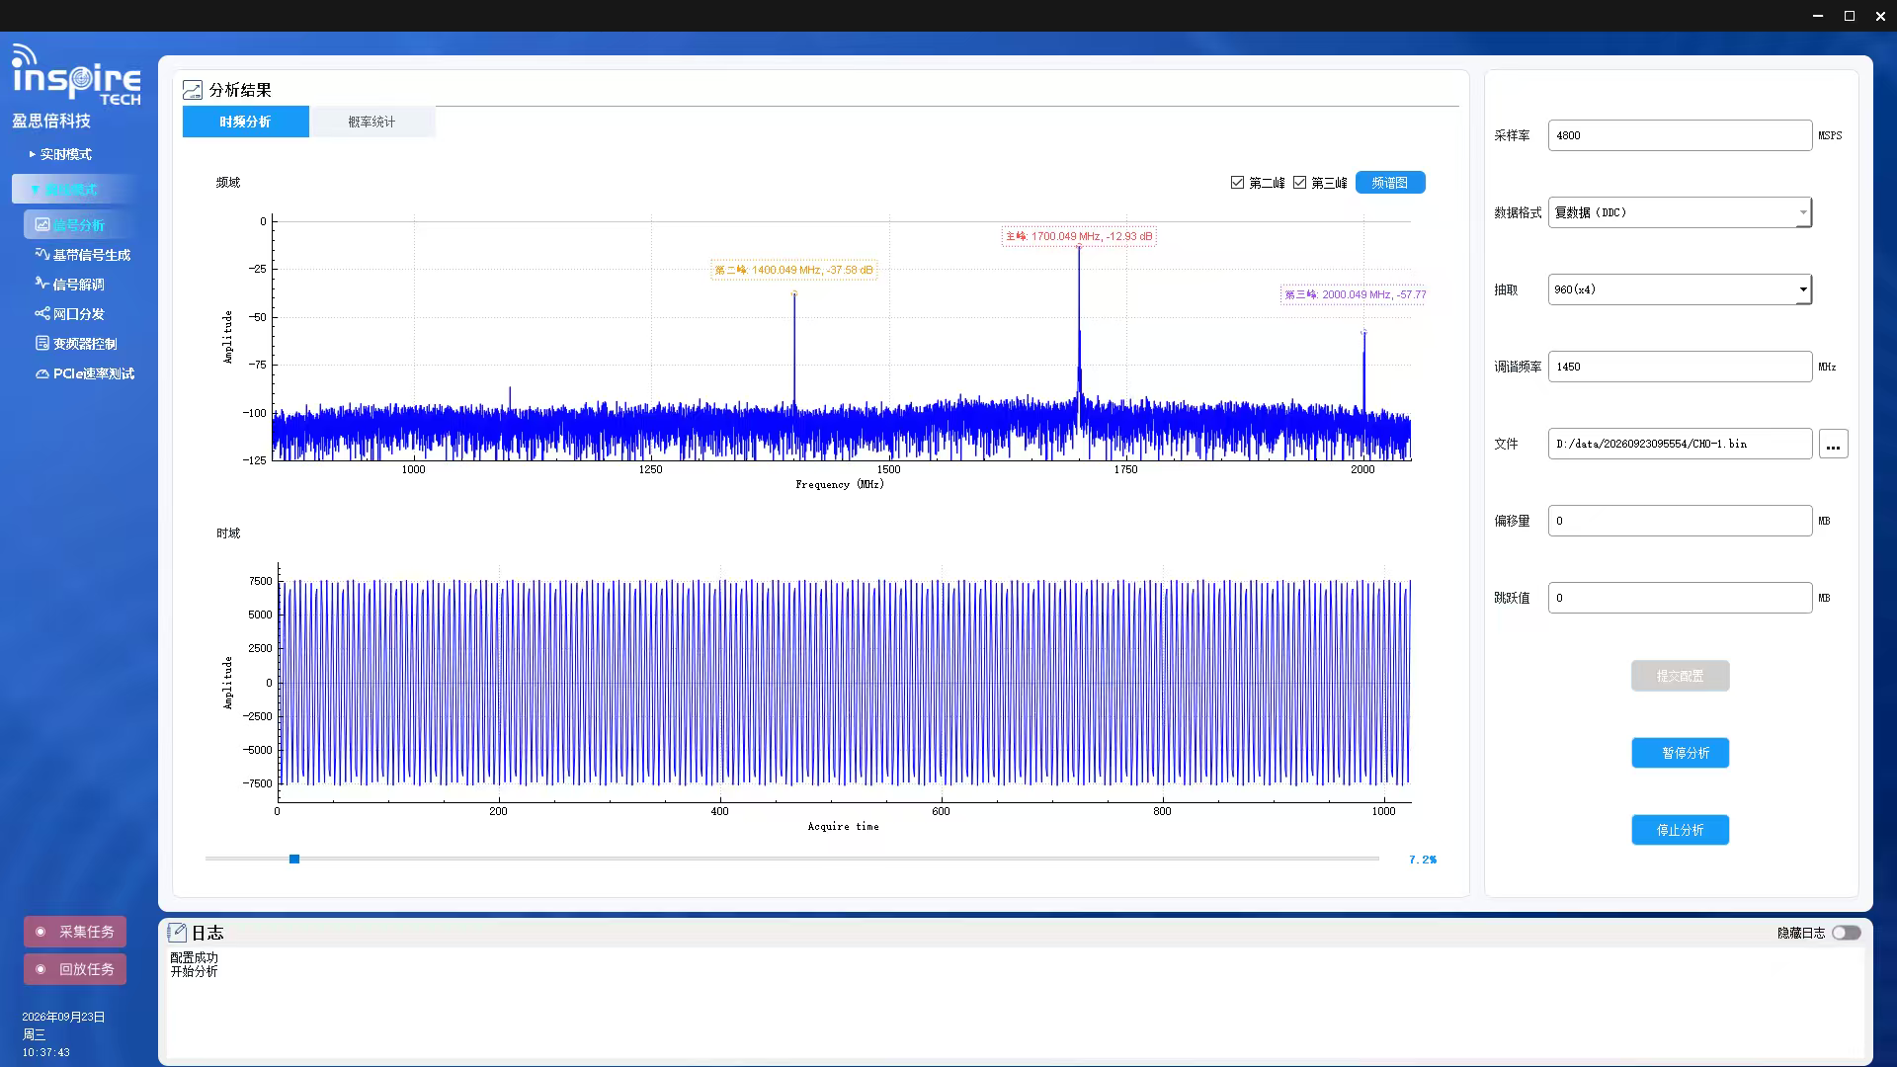
Task: Minimize the application window
Action: tap(1818, 16)
